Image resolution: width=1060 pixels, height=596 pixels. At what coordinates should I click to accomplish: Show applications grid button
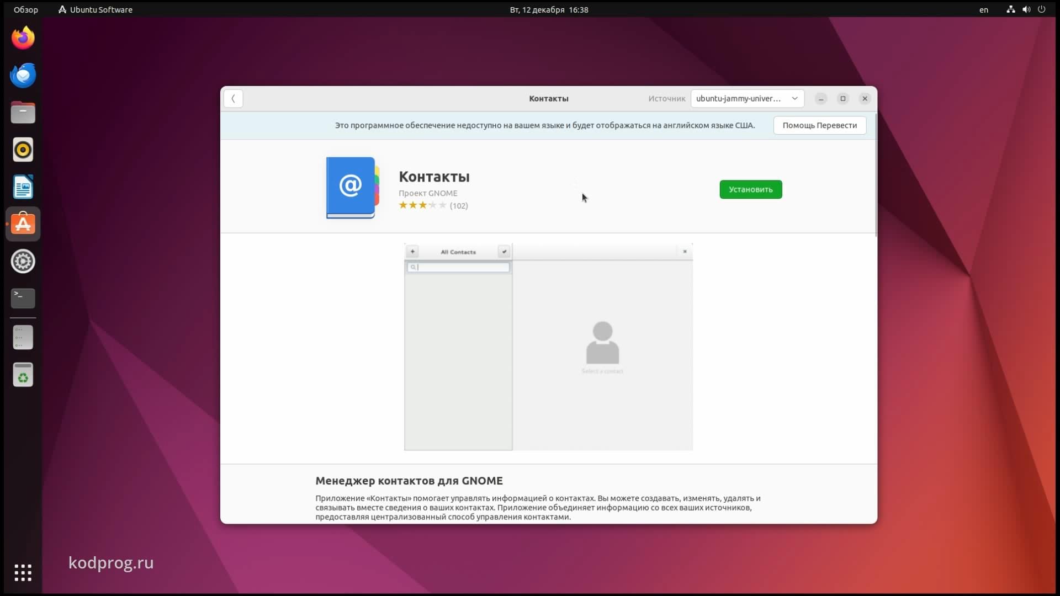[x=23, y=572]
